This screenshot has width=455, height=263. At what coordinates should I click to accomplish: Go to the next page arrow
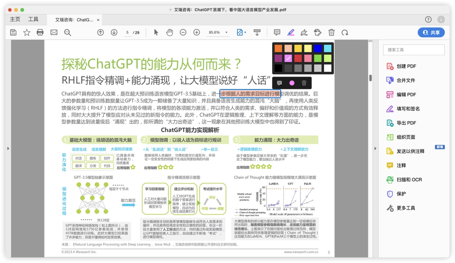pos(114,33)
